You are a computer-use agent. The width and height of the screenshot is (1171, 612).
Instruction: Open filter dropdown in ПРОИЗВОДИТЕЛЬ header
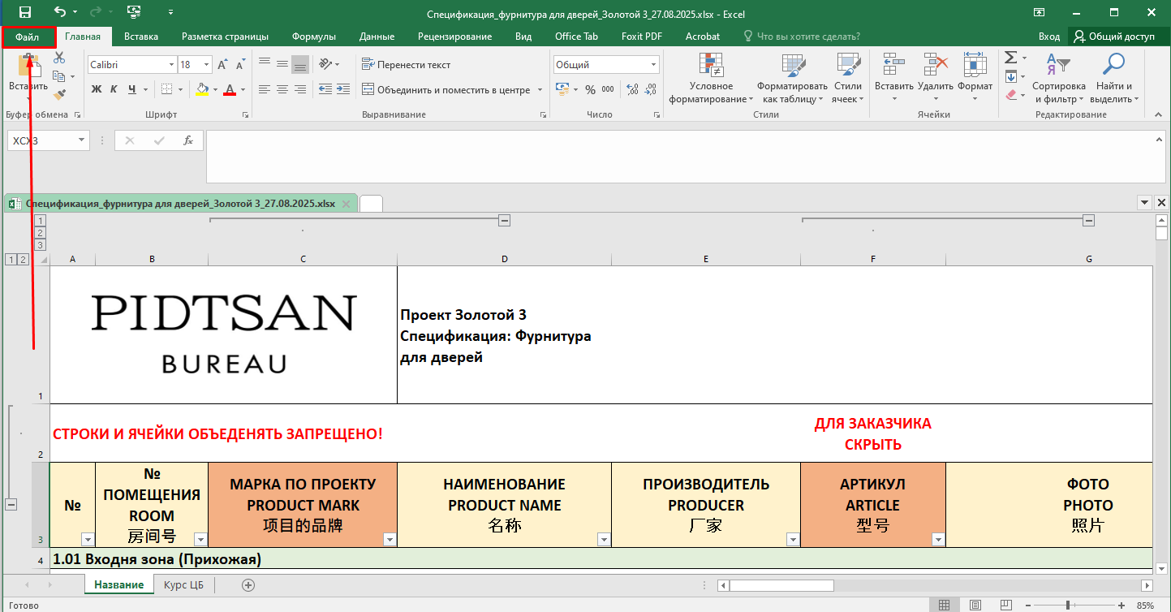(x=792, y=540)
